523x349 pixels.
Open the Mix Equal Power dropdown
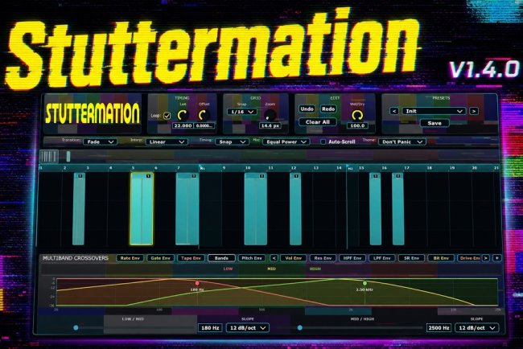pos(286,142)
